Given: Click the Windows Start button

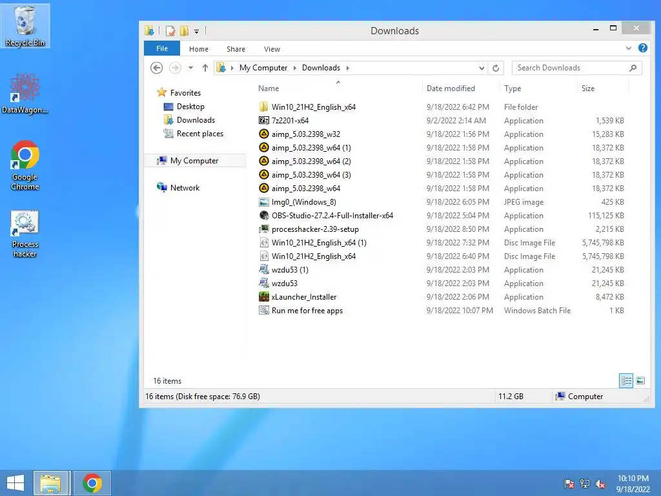Looking at the screenshot, I should (x=15, y=483).
